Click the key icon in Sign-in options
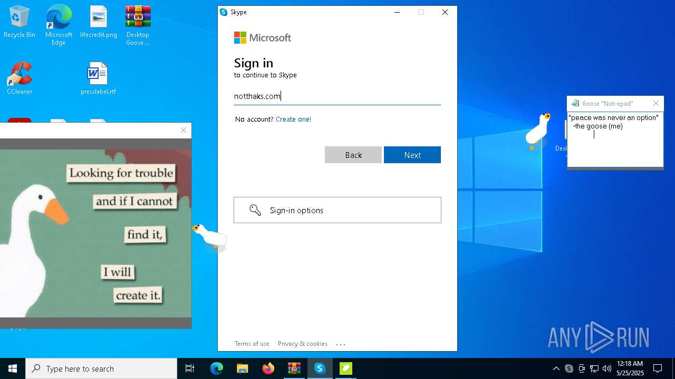 255,210
